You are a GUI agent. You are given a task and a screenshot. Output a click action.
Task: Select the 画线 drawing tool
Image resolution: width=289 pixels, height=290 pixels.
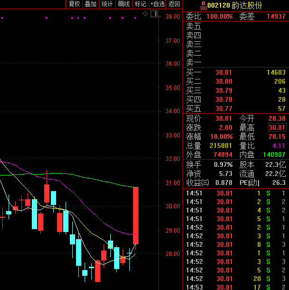coord(124,4)
